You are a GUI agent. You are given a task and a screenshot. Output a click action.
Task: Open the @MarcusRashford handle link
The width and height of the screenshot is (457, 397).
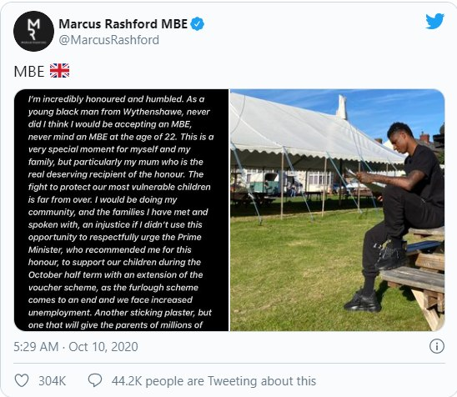[109, 40]
